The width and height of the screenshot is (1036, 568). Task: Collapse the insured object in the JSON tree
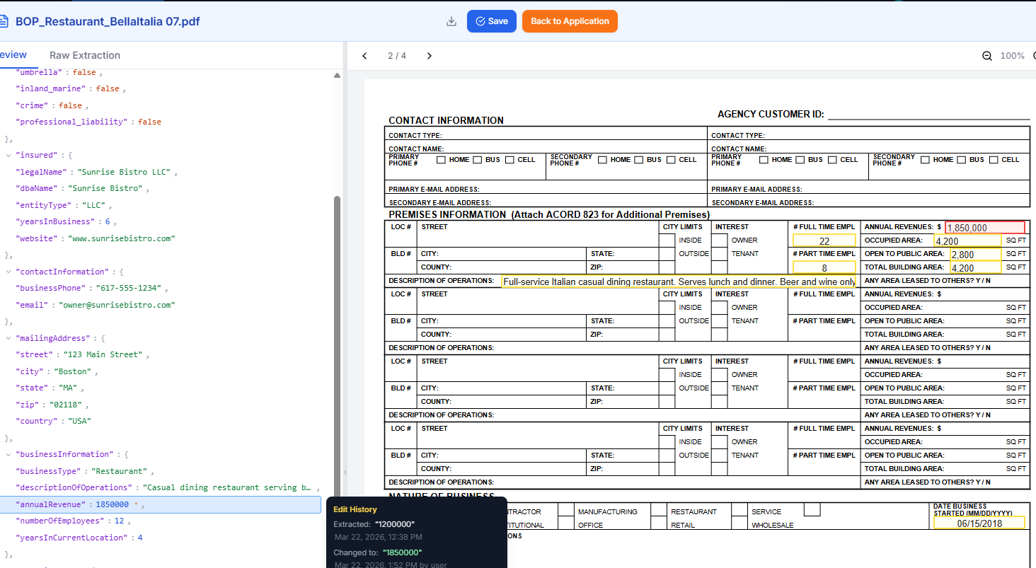point(7,154)
